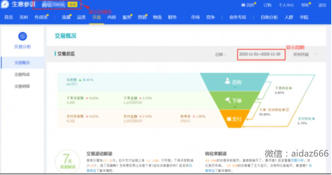Open the 学院 tab
This screenshot has width=332, height=175.
pyautogui.click(x=304, y=17)
